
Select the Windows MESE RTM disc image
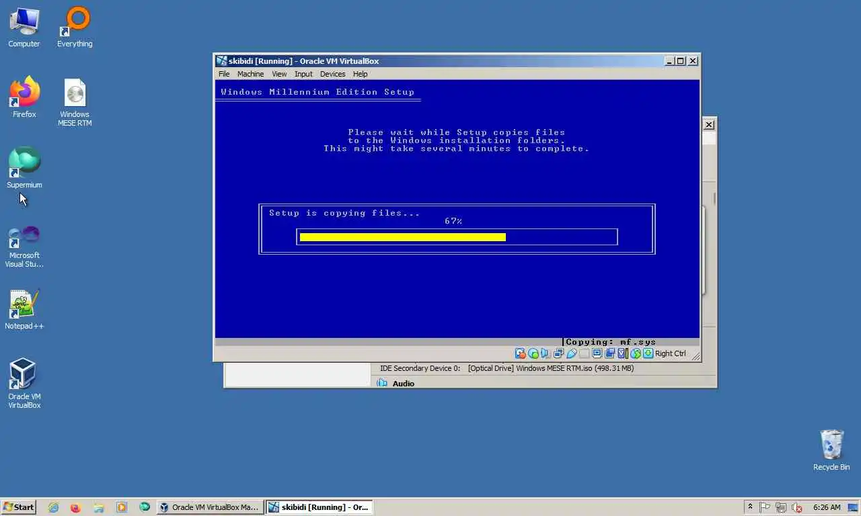75,102
